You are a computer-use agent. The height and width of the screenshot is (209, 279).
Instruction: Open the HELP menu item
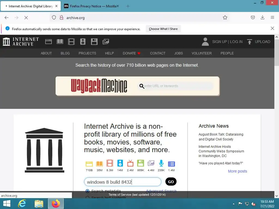point(110,53)
